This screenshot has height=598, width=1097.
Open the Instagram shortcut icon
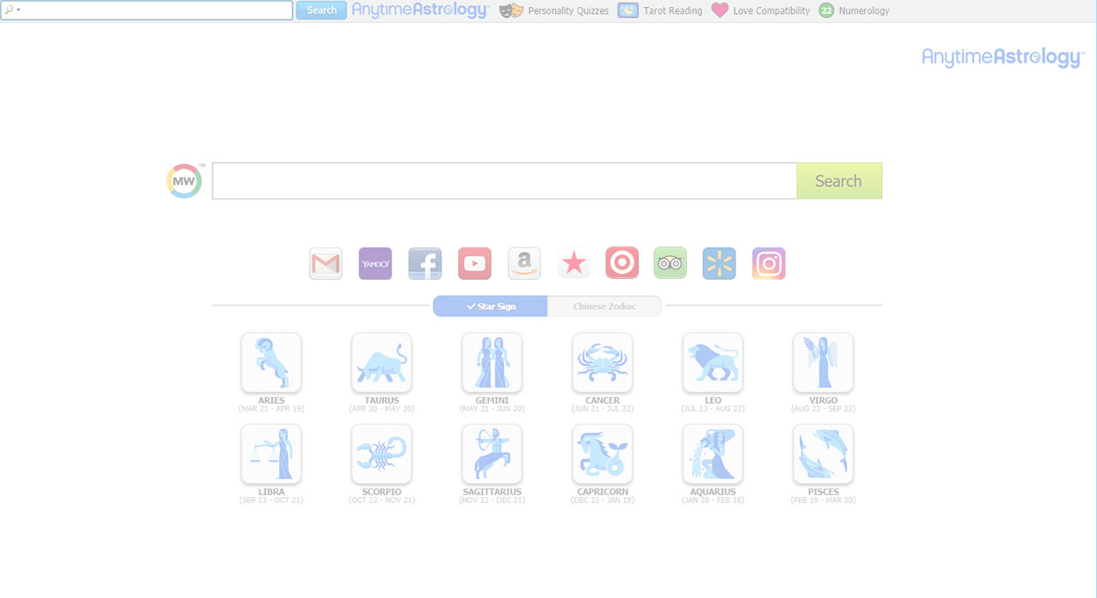[x=769, y=263]
